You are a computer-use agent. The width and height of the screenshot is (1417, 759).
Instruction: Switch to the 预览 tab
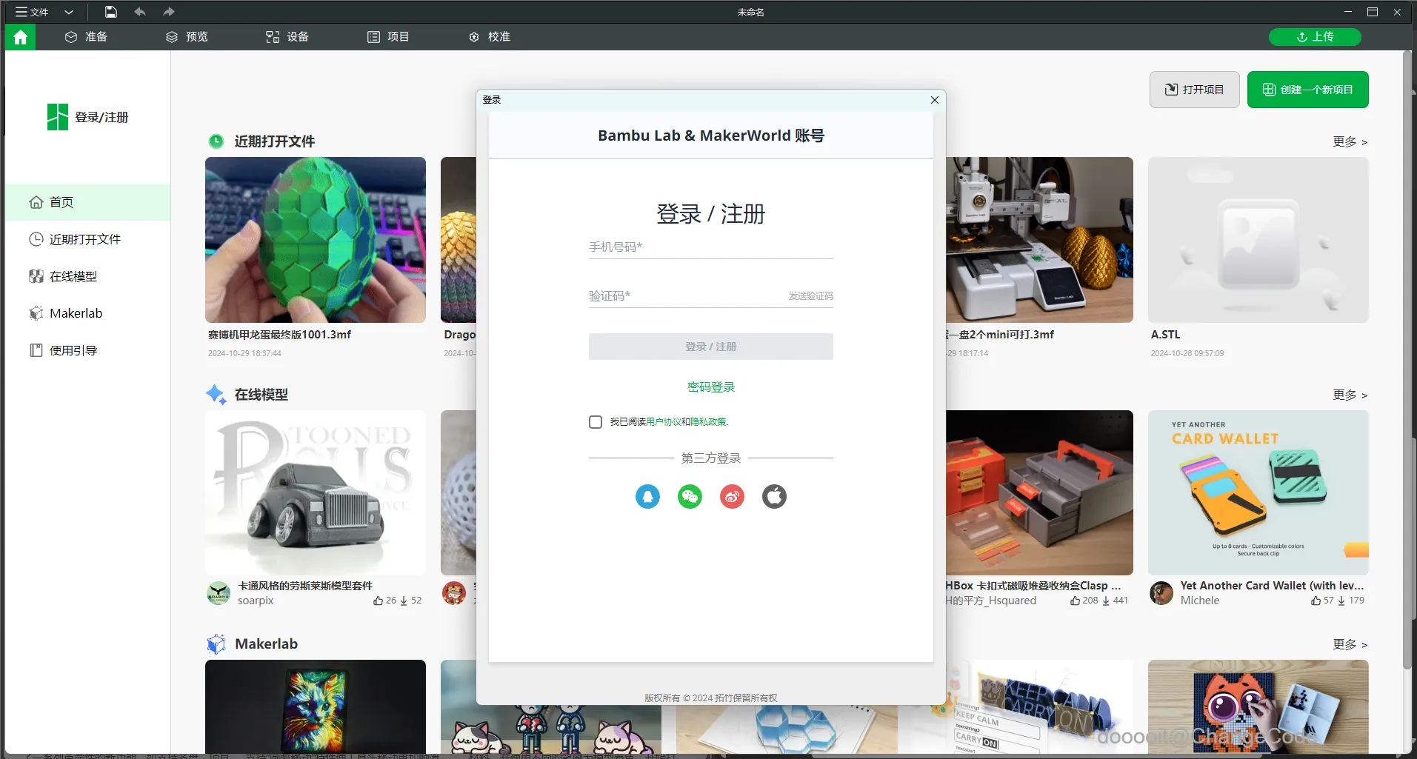pyautogui.click(x=187, y=36)
